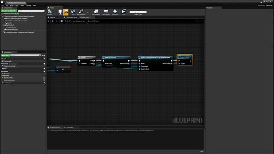The height and width of the screenshot is (154, 274).
Task: Open the File menu
Action: point(3,6)
